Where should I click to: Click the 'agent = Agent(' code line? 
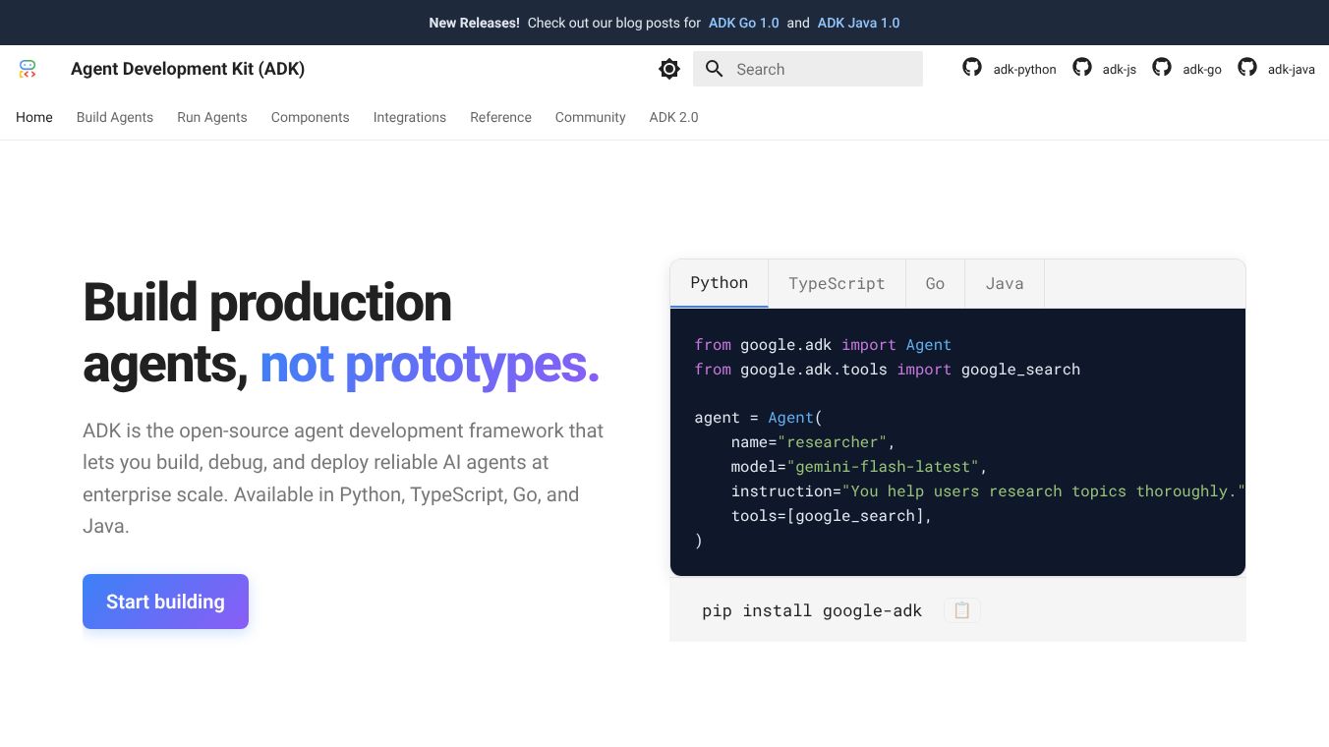tap(758, 418)
